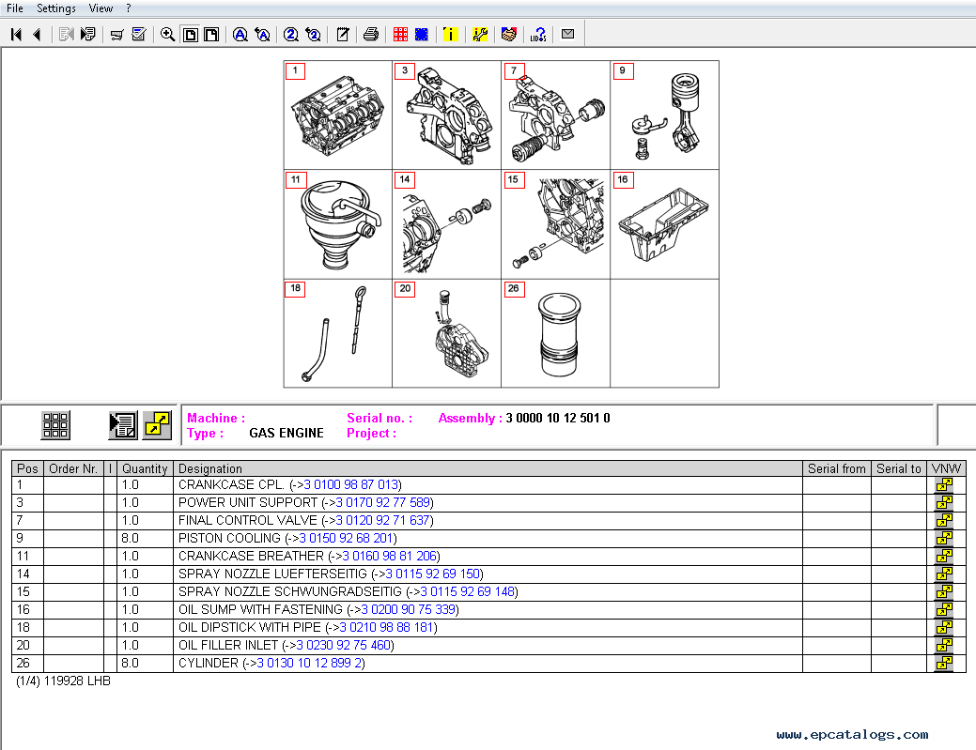This screenshot has width=976, height=750.
Task: Start search A magnifier icon
Action: point(240,35)
